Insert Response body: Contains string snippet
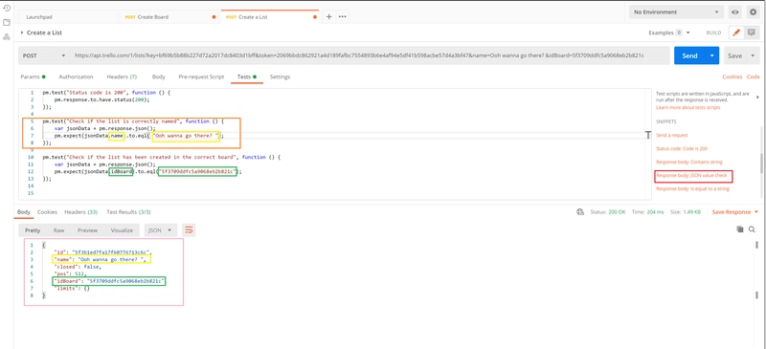The width and height of the screenshot is (766, 349). coord(688,162)
